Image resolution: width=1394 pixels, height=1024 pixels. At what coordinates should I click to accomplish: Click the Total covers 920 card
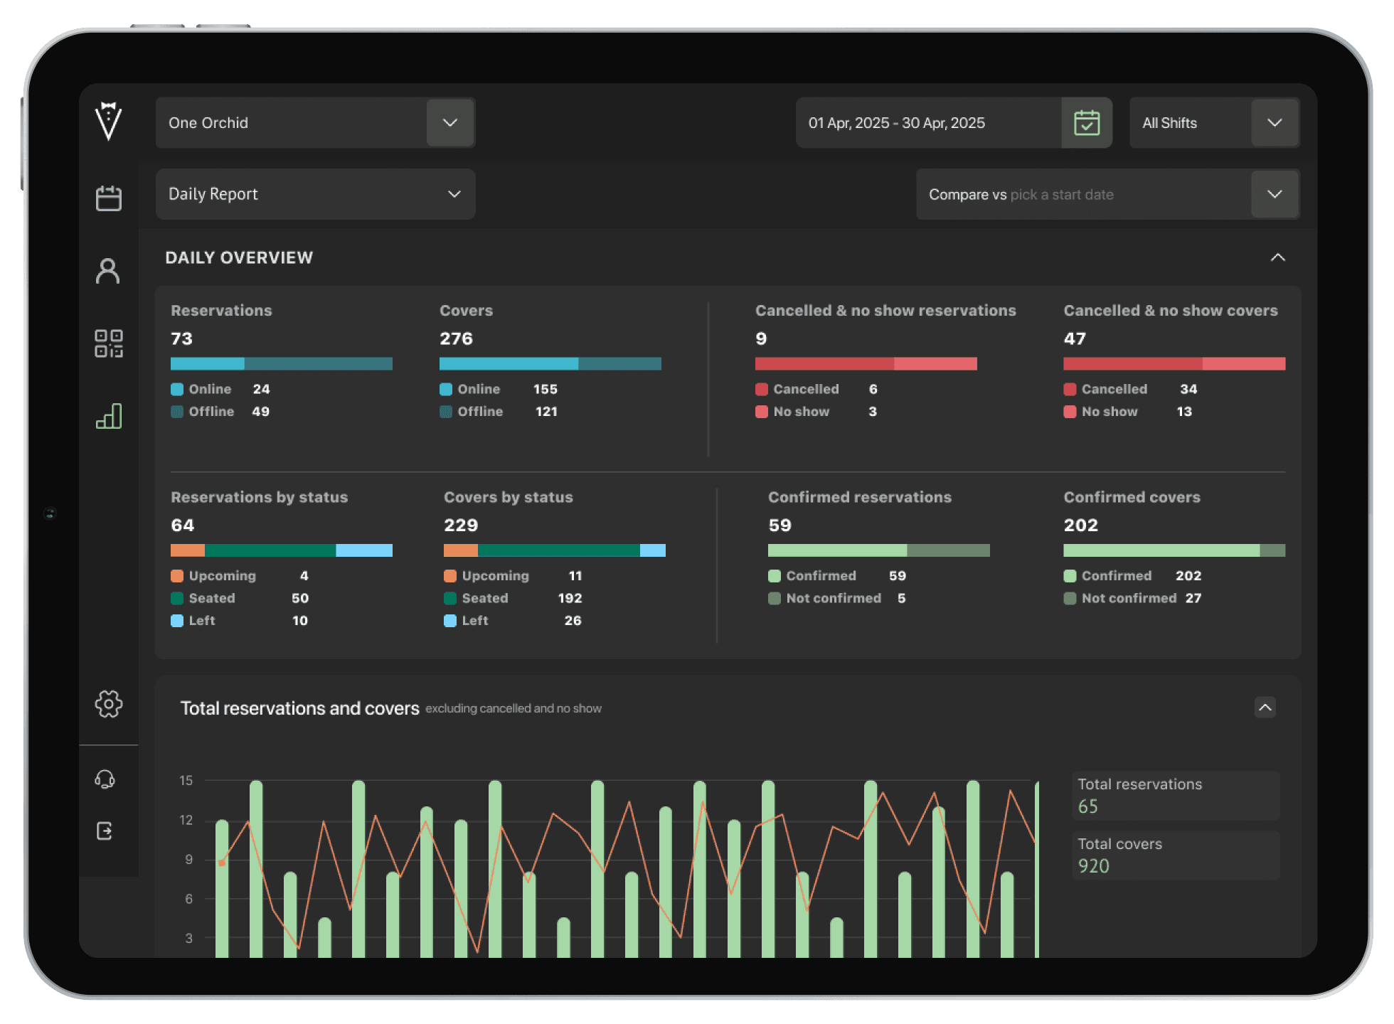(x=1175, y=855)
